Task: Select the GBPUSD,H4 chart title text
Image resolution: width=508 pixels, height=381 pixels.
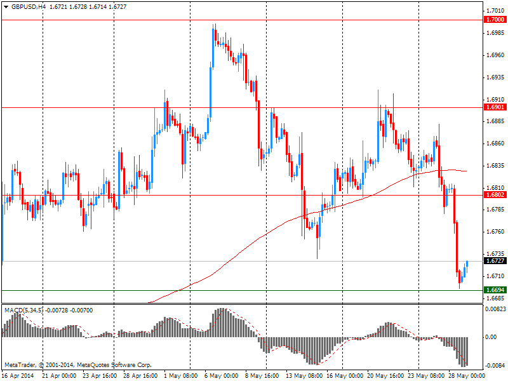Action: tap(29, 7)
